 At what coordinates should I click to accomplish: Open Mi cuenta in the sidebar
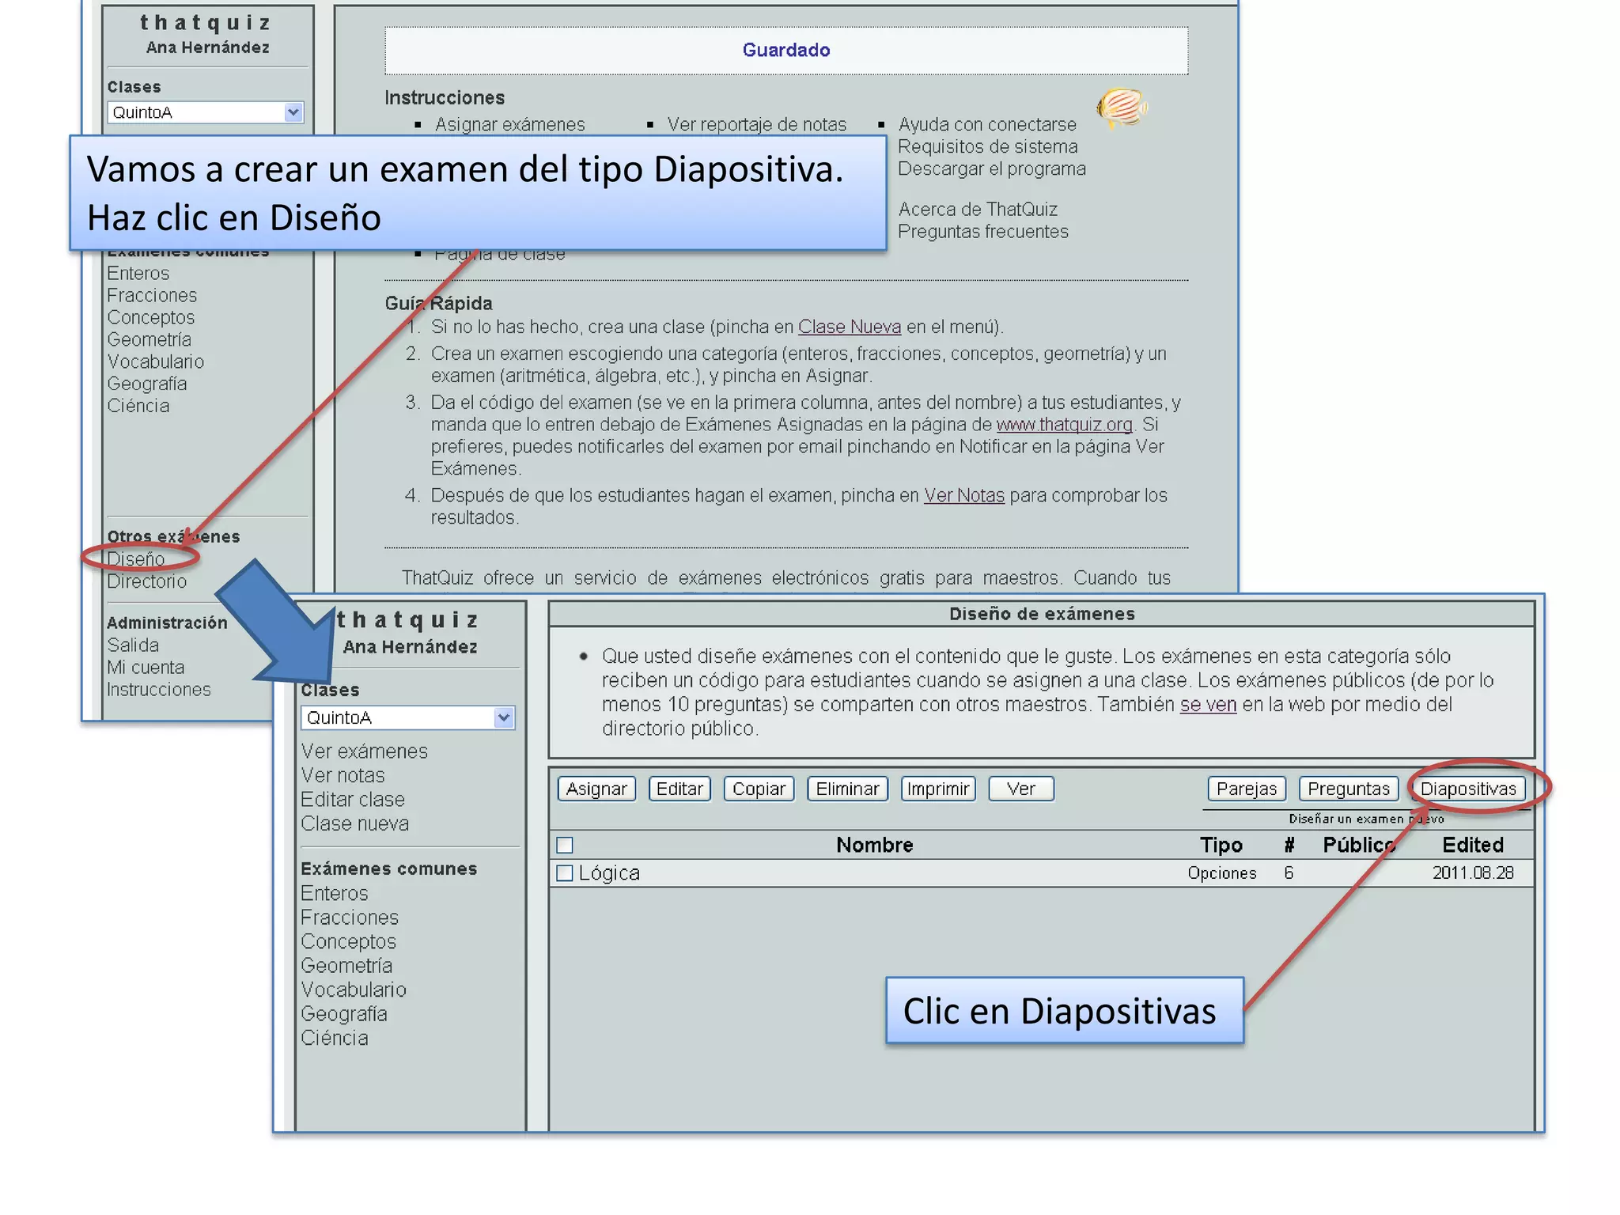coord(146,667)
